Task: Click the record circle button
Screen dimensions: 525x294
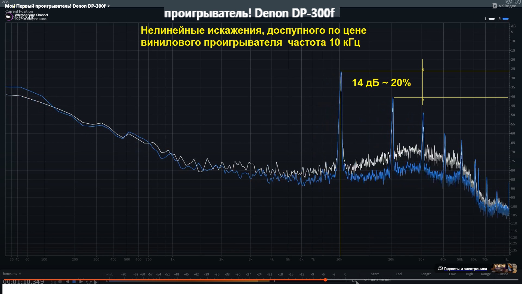Action: pos(60,282)
